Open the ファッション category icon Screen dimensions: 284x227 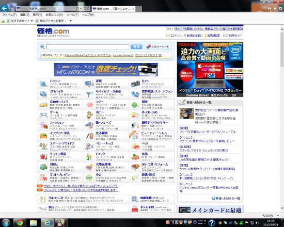(x=43, y=125)
